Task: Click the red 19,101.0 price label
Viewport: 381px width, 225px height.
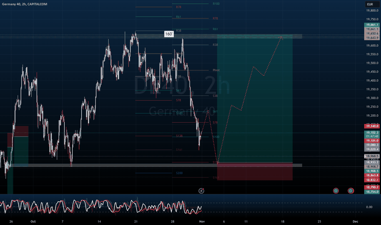Action: (x=372, y=141)
